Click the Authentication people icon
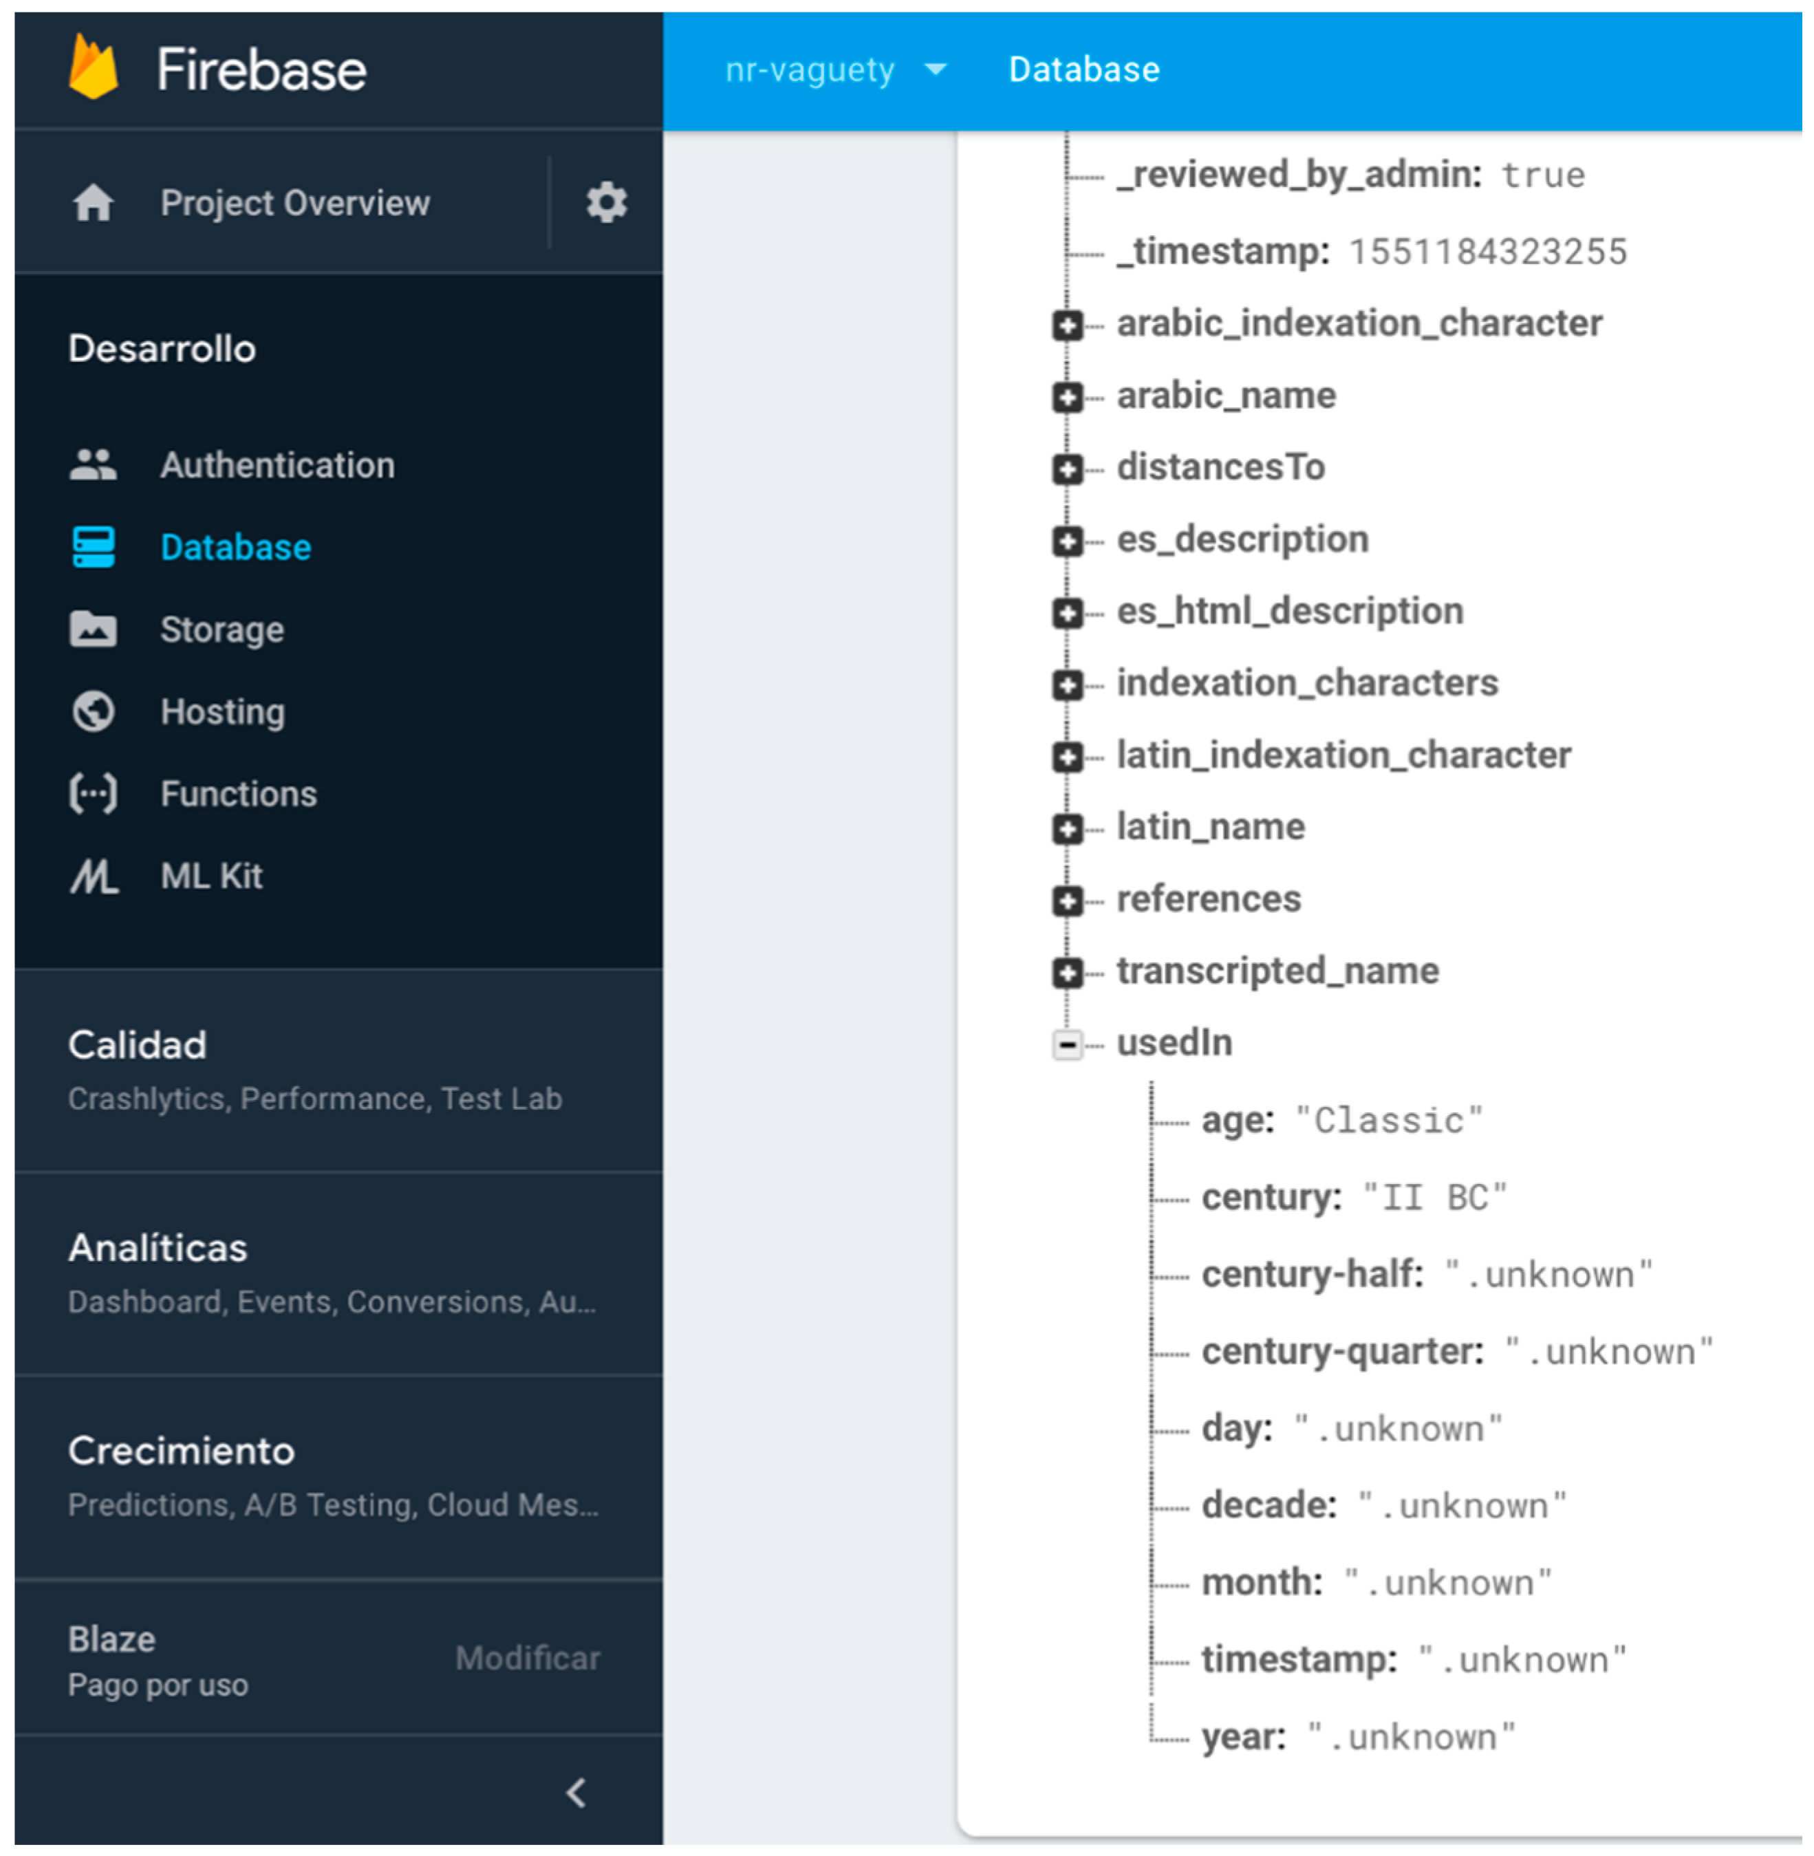 coord(94,465)
